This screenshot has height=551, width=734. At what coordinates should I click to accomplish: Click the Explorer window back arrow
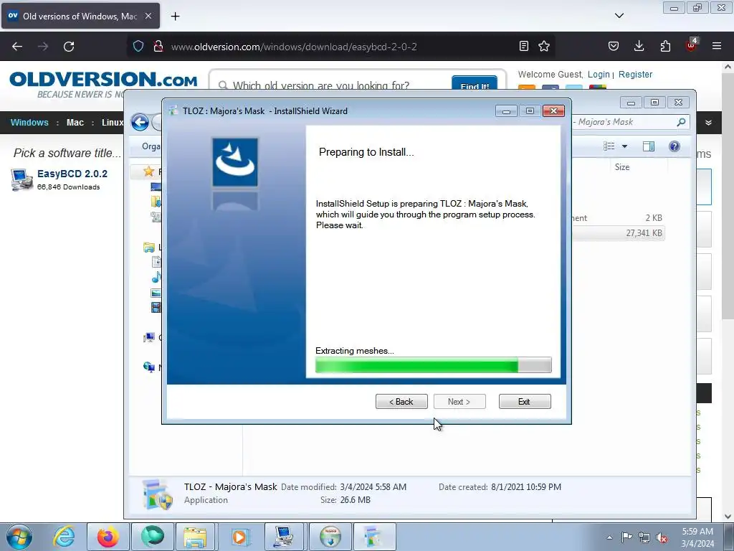[x=140, y=122]
